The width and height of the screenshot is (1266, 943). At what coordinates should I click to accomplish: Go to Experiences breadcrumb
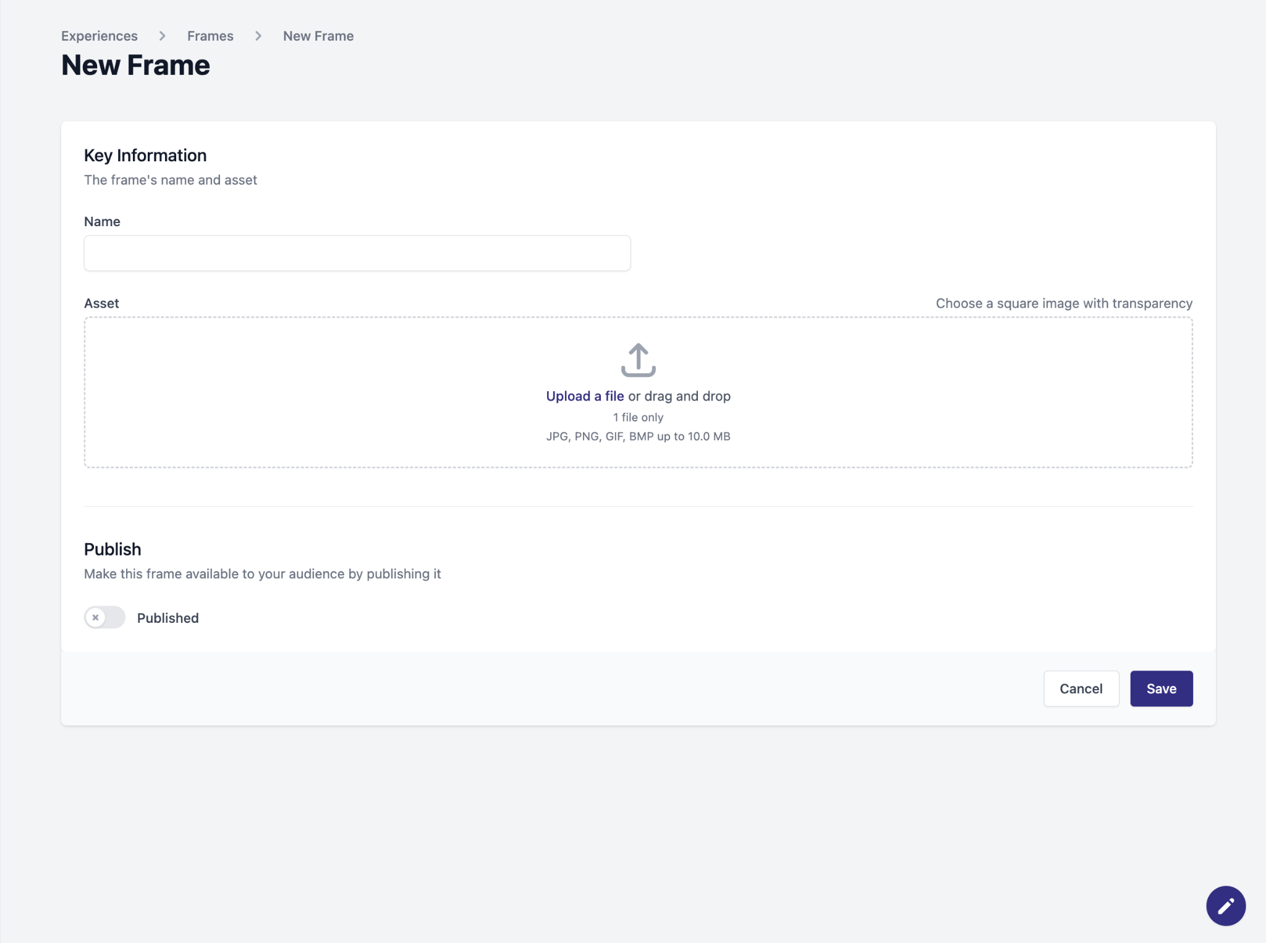[99, 36]
